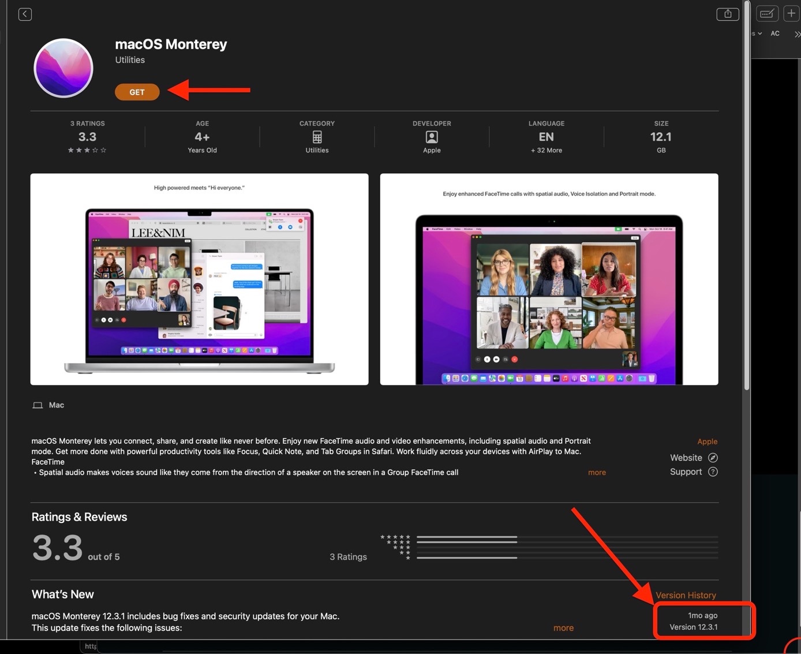This screenshot has width=801, height=654.
Task: Open the 'Enjoy enhanced FaceTime calls' screenshot
Action: tap(549, 279)
